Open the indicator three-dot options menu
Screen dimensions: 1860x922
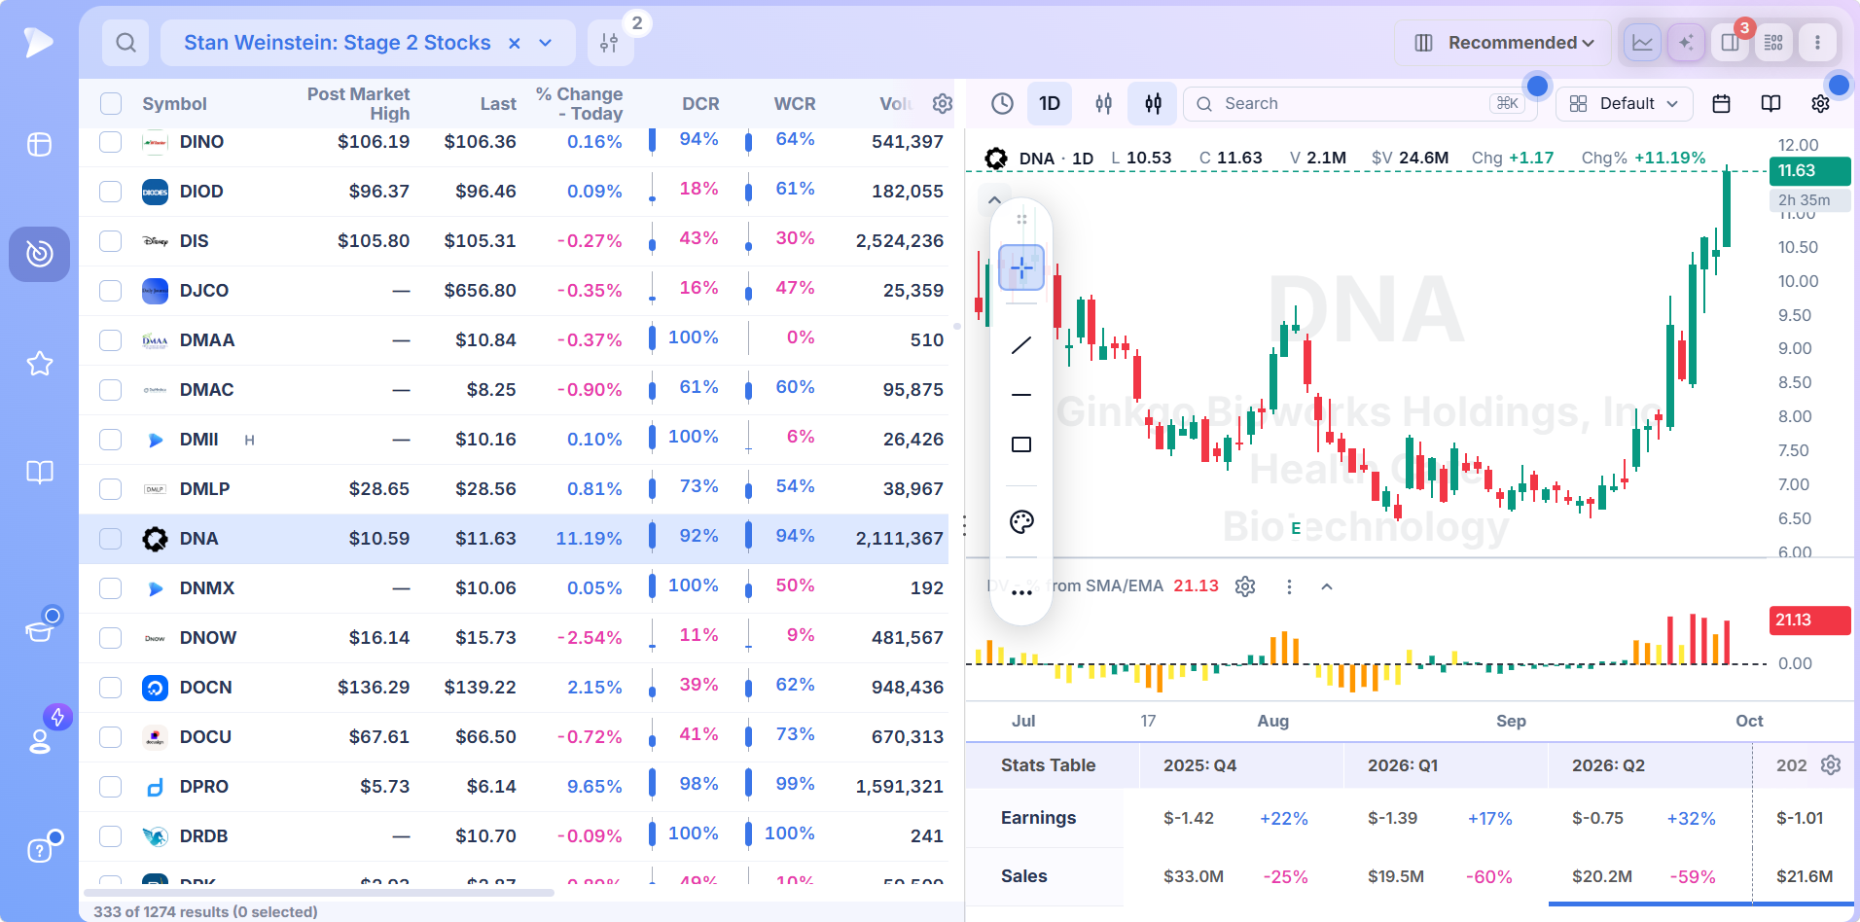(1289, 586)
